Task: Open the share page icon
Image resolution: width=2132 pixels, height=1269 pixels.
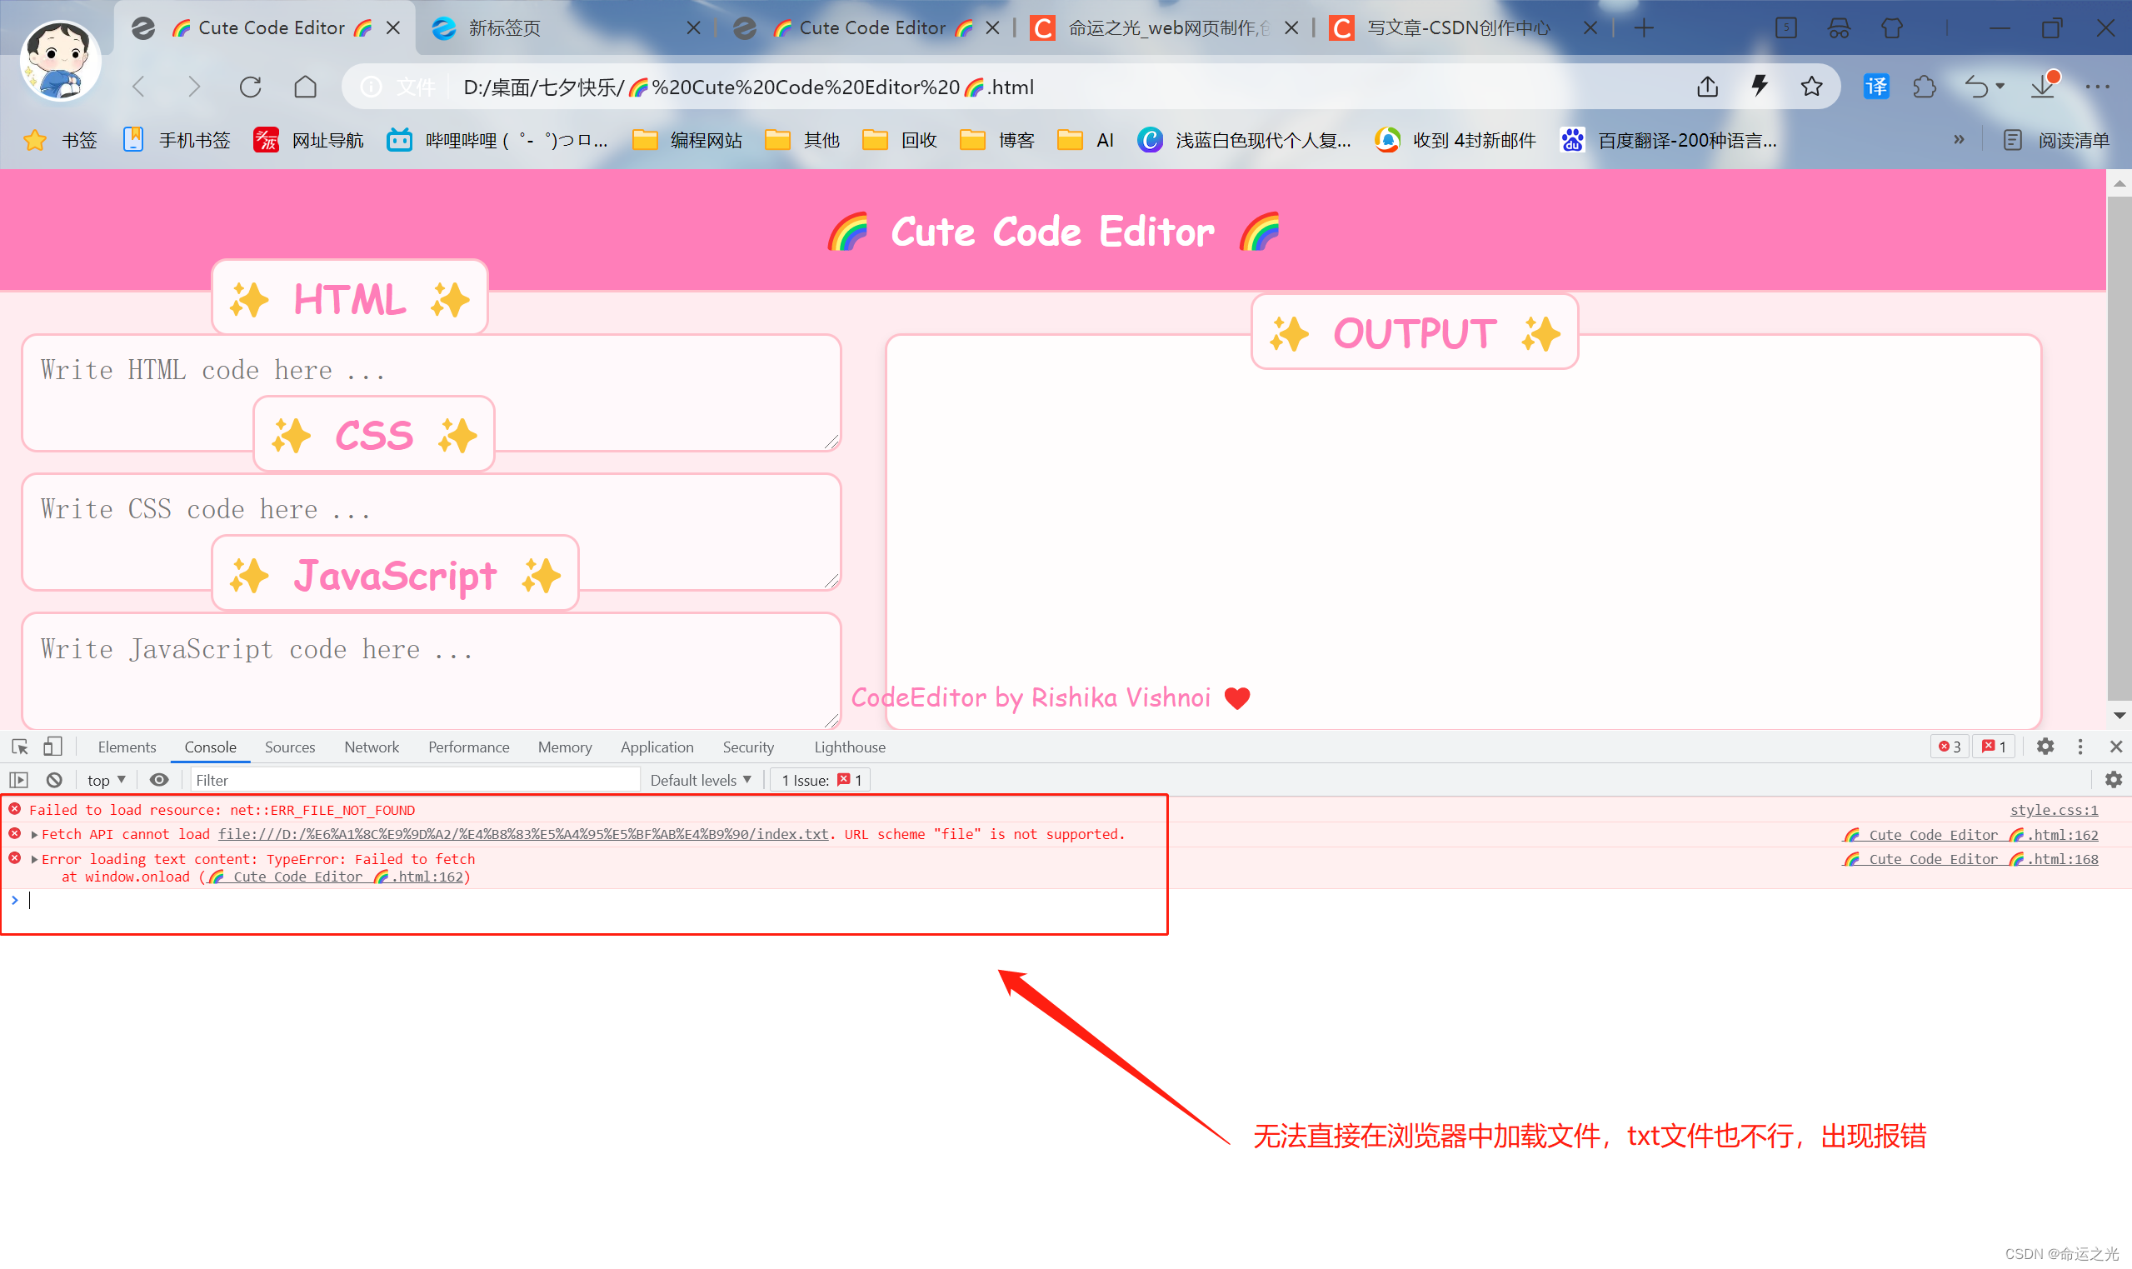Action: [1707, 87]
